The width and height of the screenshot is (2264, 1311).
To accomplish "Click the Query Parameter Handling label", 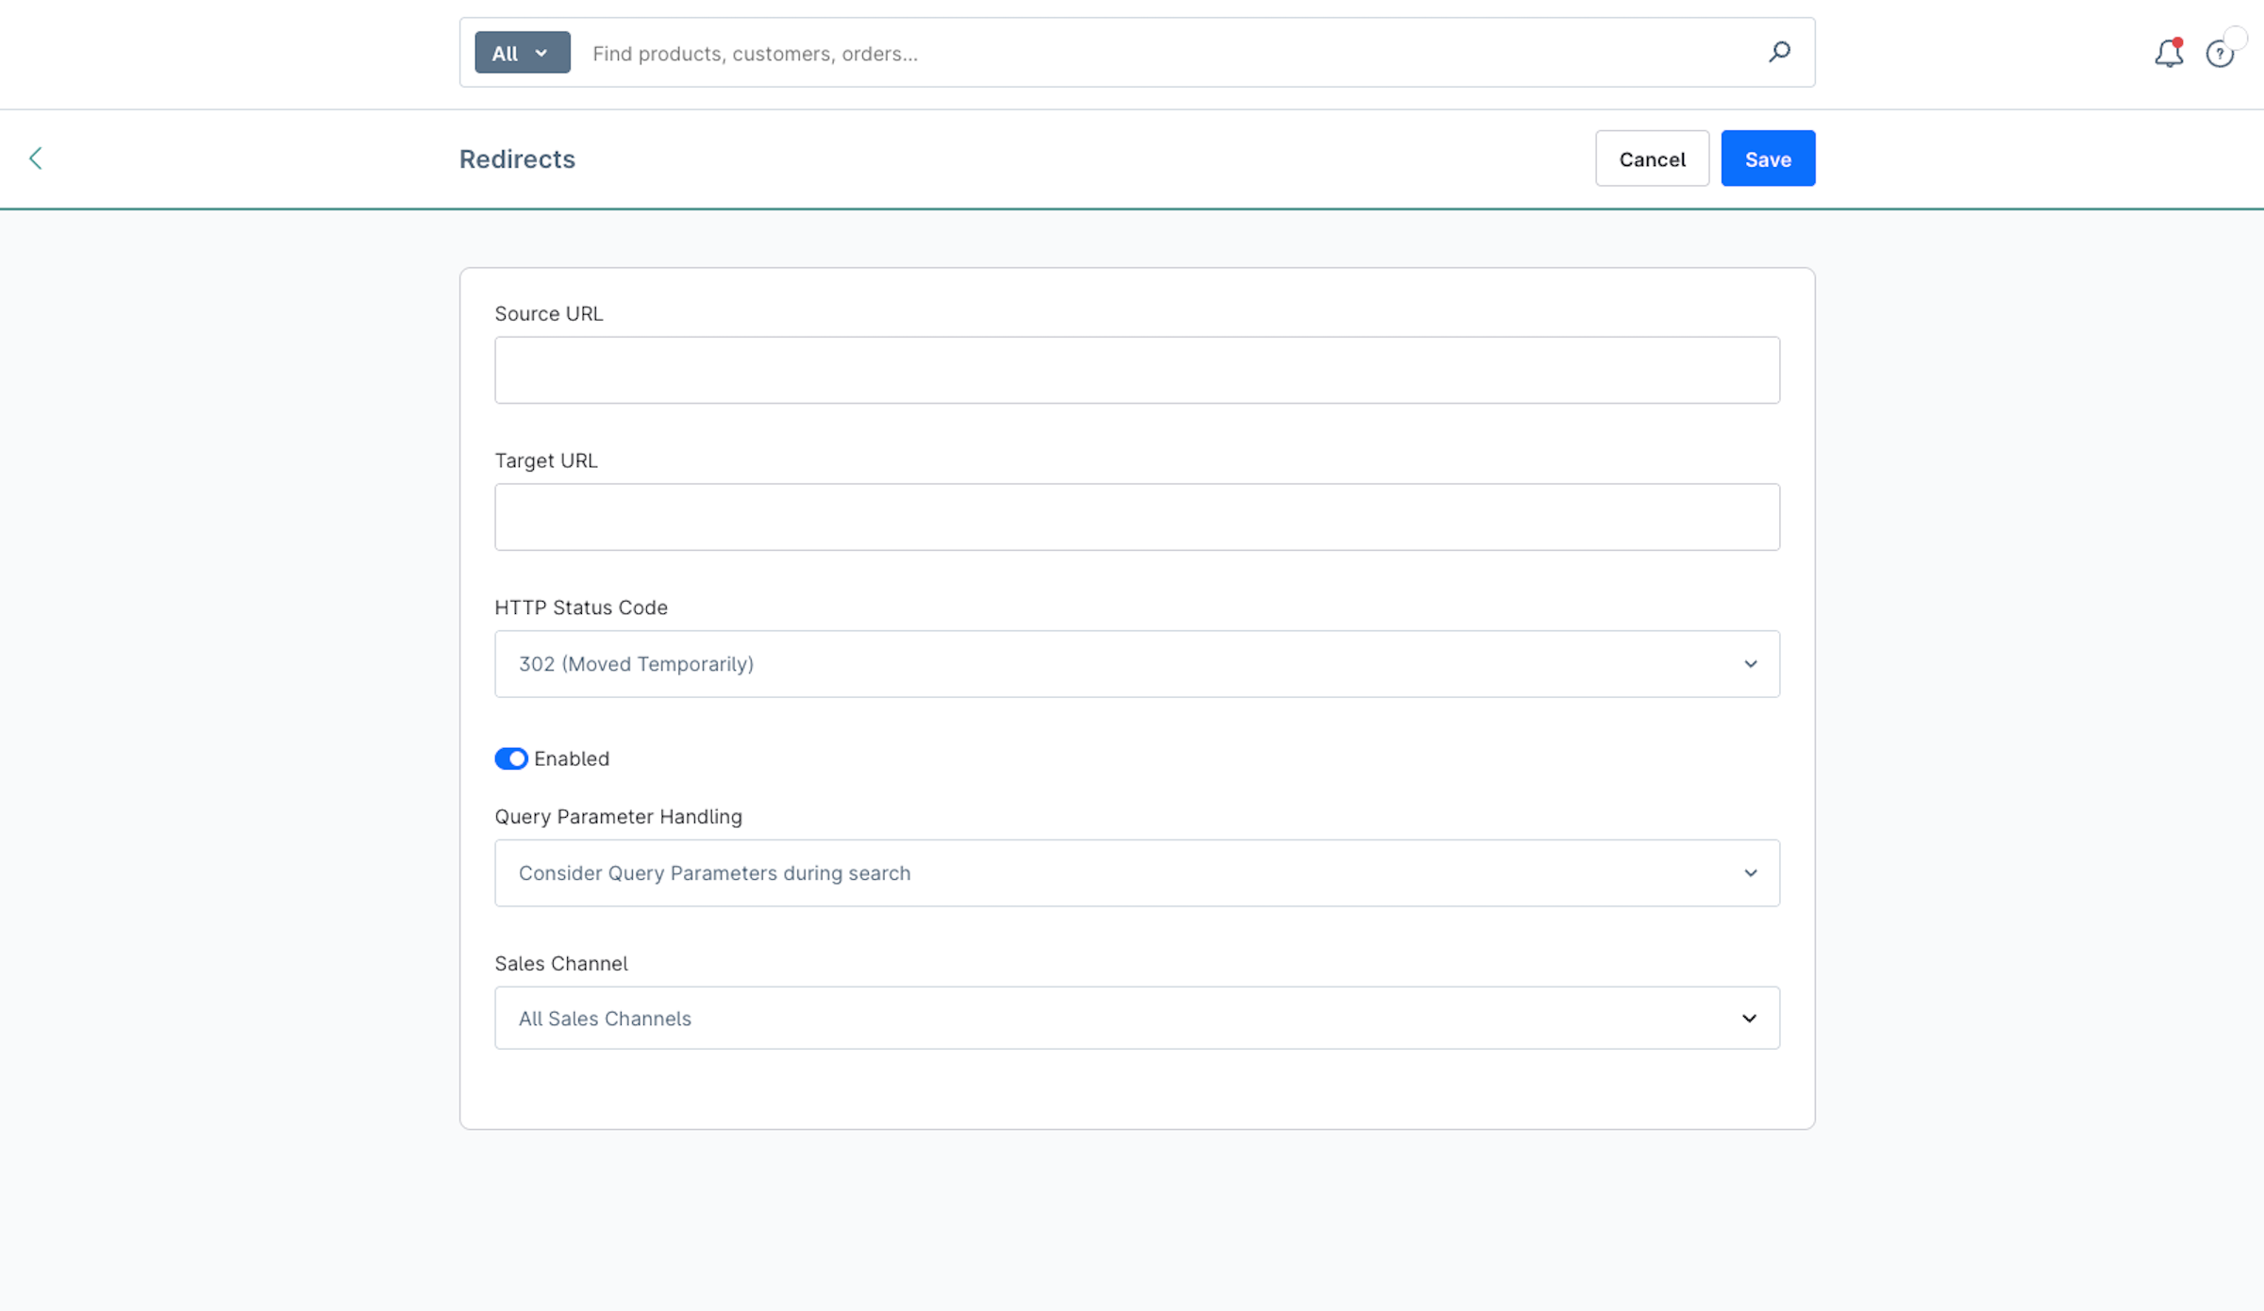I will pyautogui.click(x=618, y=817).
